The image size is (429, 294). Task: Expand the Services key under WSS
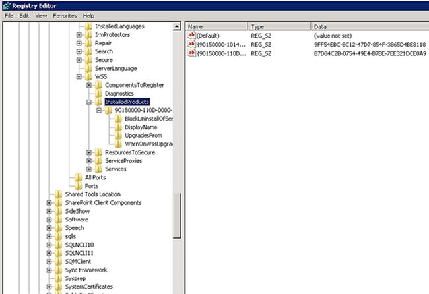pos(89,169)
